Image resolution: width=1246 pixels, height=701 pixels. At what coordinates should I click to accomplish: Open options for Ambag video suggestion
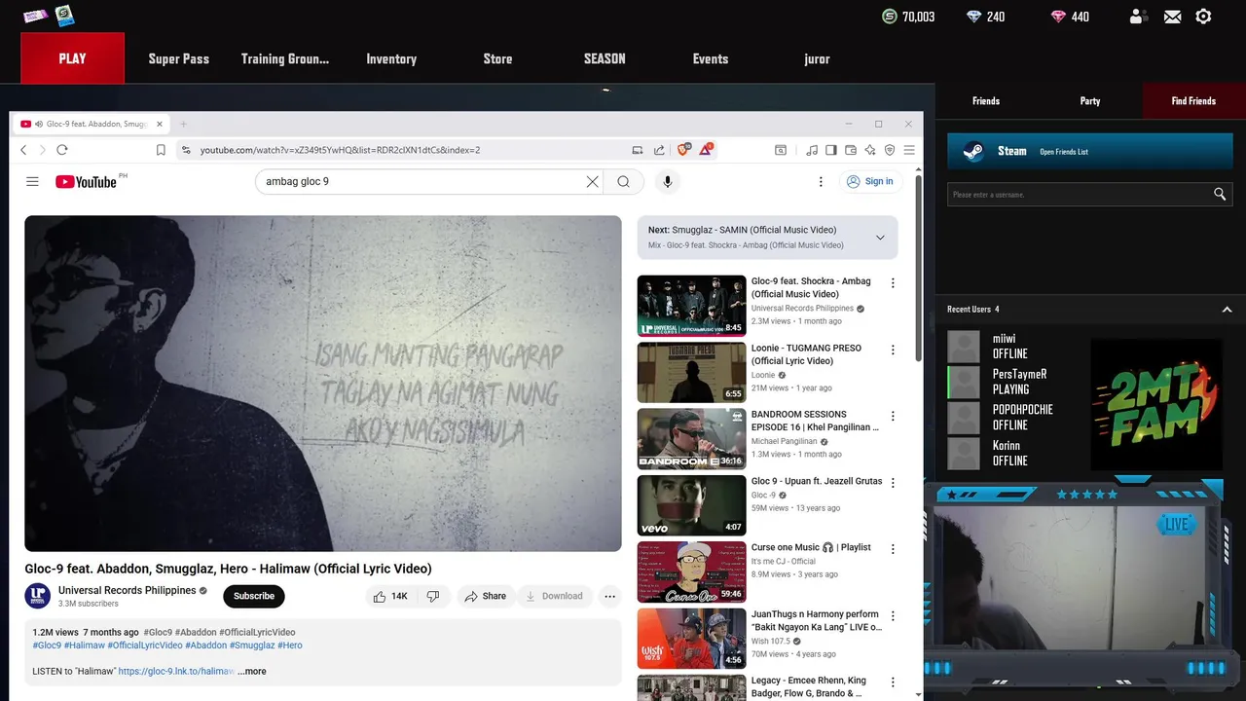pos(893,283)
